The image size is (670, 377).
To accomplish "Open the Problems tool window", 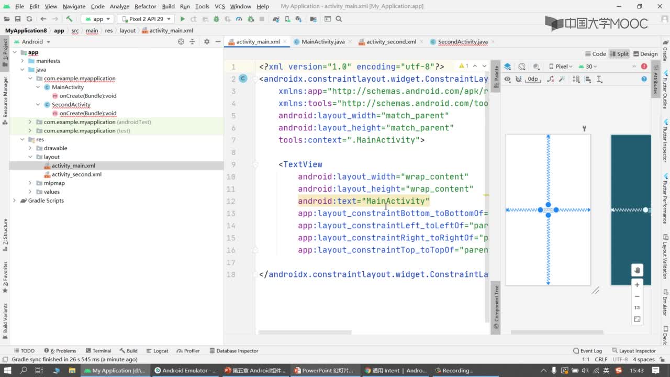I will [x=60, y=351].
